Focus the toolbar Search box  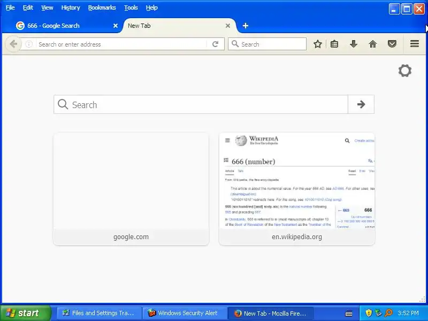coord(267,44)
